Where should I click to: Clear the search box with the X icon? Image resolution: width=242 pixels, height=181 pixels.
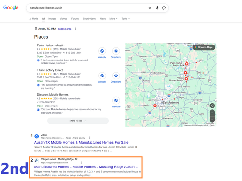point(150,8)
